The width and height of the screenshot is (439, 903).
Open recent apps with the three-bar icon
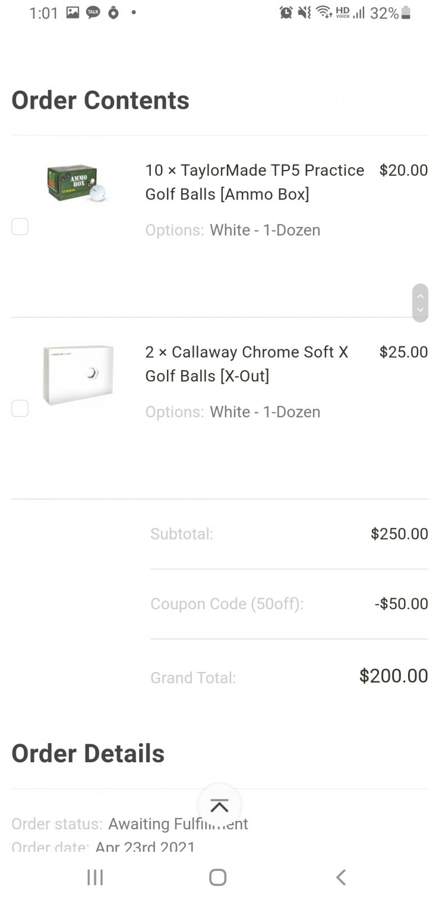[x=95, y=877]
